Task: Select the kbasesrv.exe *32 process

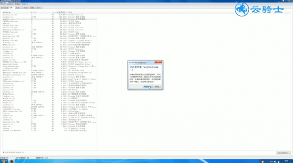Action: (x=49, y=40)
